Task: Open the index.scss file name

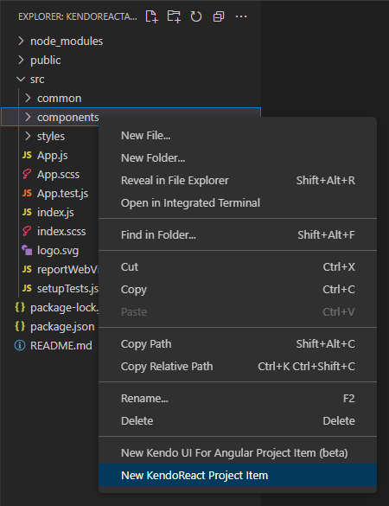Action: point(61,232)
